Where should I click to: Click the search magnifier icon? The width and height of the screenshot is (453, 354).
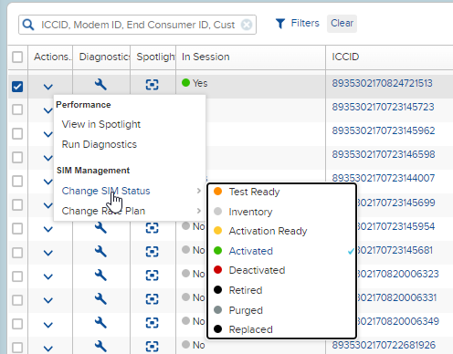tap(28, 25)
